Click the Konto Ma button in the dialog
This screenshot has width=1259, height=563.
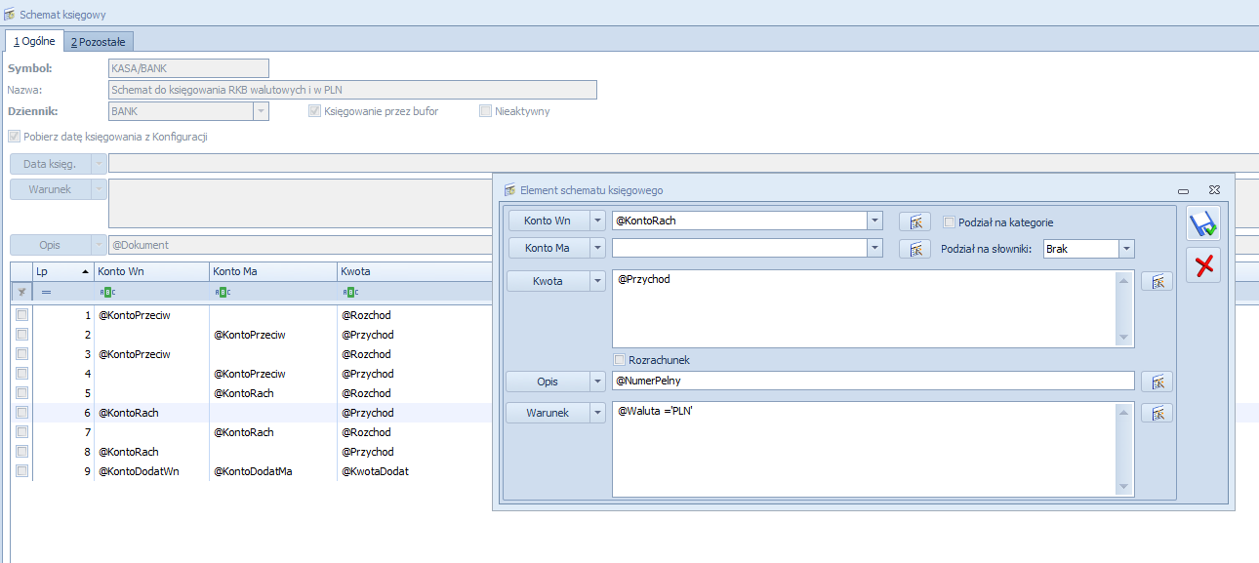pyautogui.click(x=547, y=249)
